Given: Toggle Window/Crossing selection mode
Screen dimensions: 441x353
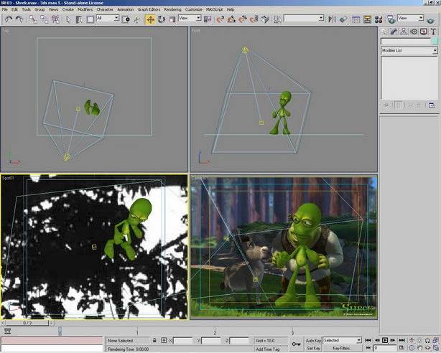Looking at the screenshot, I should point(126,19).
